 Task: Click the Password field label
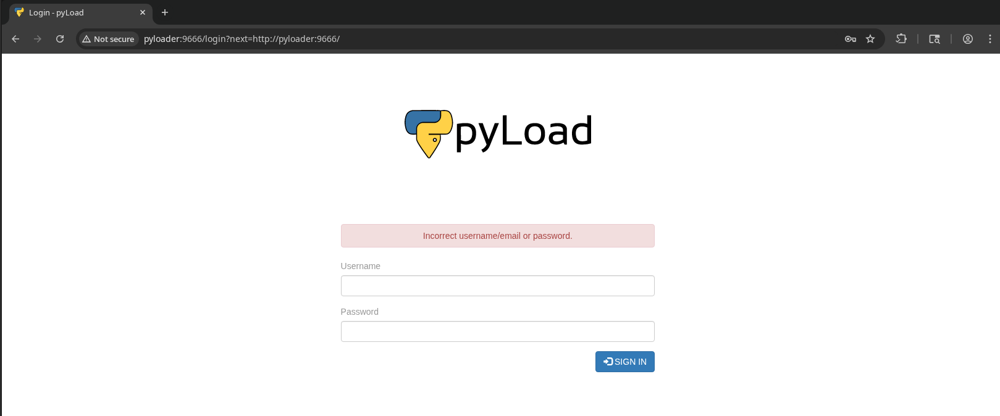[359, 312]
